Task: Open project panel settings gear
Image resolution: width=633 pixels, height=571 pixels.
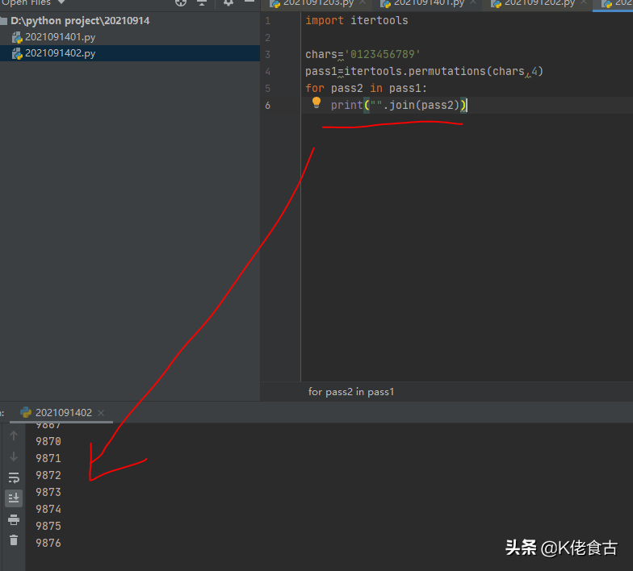Action: click(228, 3)
